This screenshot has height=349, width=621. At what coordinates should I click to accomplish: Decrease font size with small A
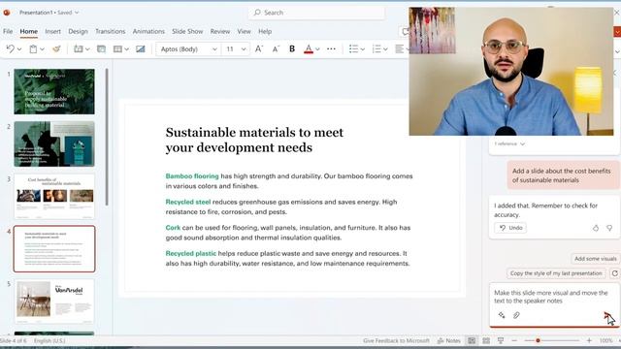tap(276, 49)
